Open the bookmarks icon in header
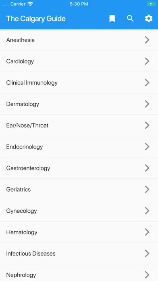 112,19
